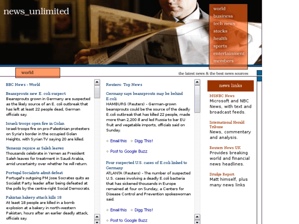Open the stocks menu item
Image resolution: width=299 pixels, height=224 pixels.
pos(220,31)
